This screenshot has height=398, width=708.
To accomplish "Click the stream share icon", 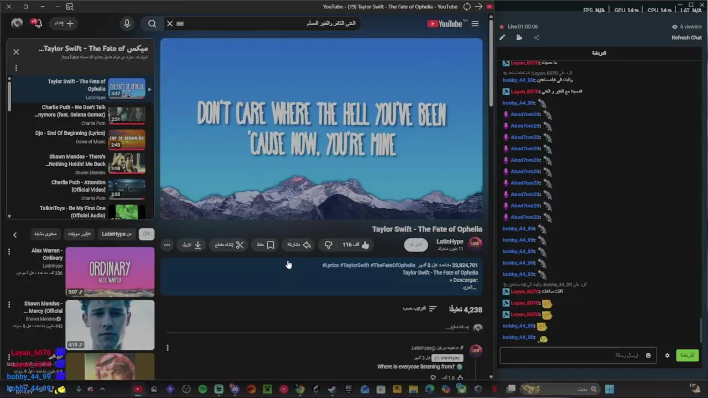I will 537,38.
